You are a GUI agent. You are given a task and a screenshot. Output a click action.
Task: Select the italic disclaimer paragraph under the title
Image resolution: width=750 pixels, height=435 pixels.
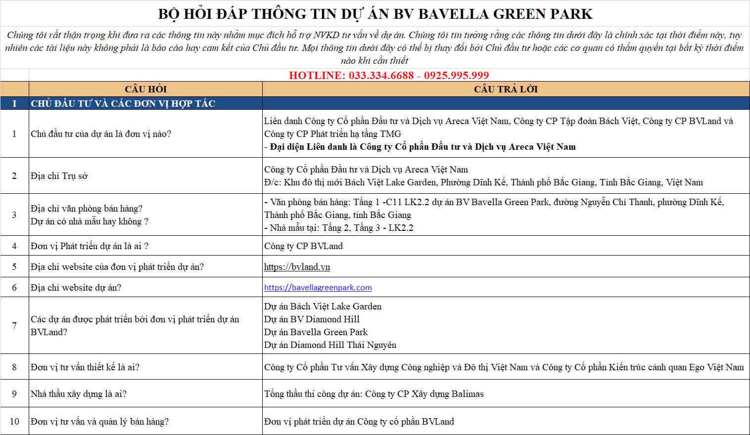pos(375,47)
